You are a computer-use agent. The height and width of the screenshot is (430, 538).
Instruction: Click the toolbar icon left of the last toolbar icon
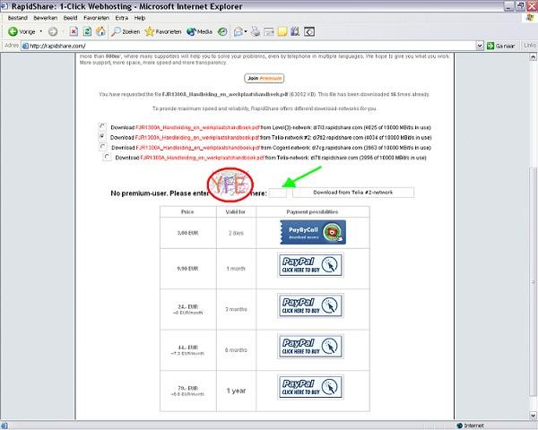click(x=295, y=31)
